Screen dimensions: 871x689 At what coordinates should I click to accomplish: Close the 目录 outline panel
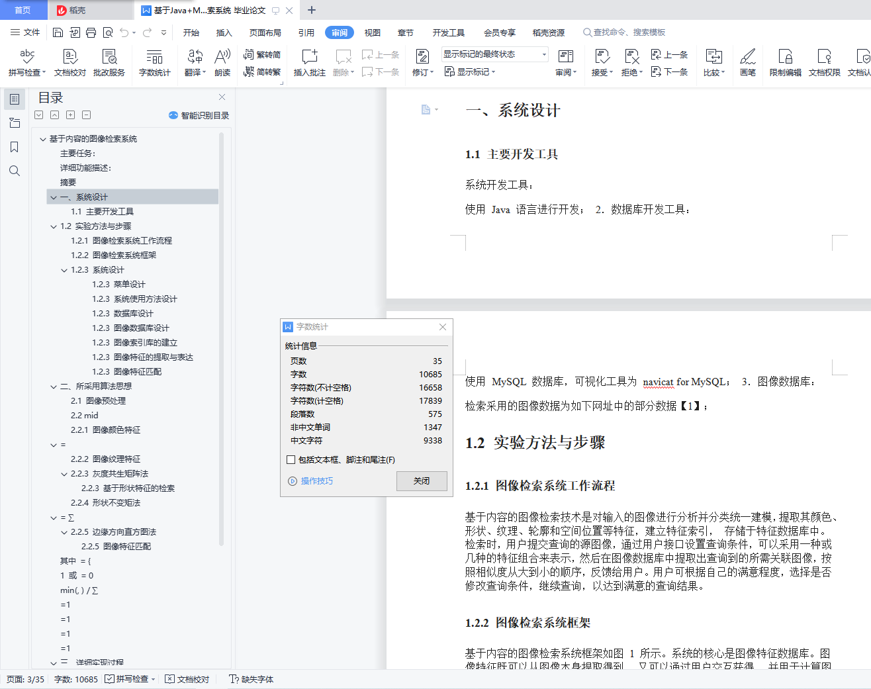point(222,97)
